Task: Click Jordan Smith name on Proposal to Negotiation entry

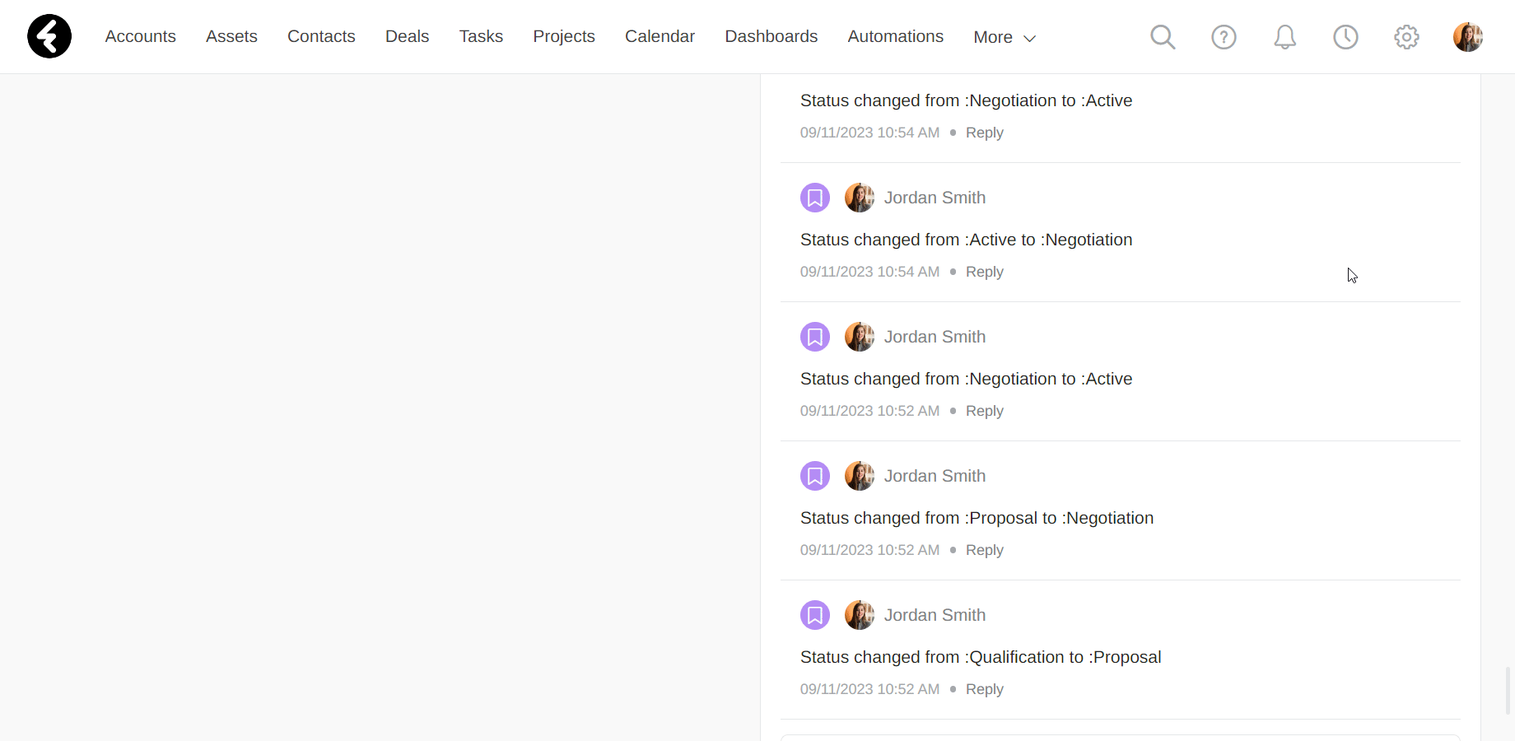Action: 935,476
